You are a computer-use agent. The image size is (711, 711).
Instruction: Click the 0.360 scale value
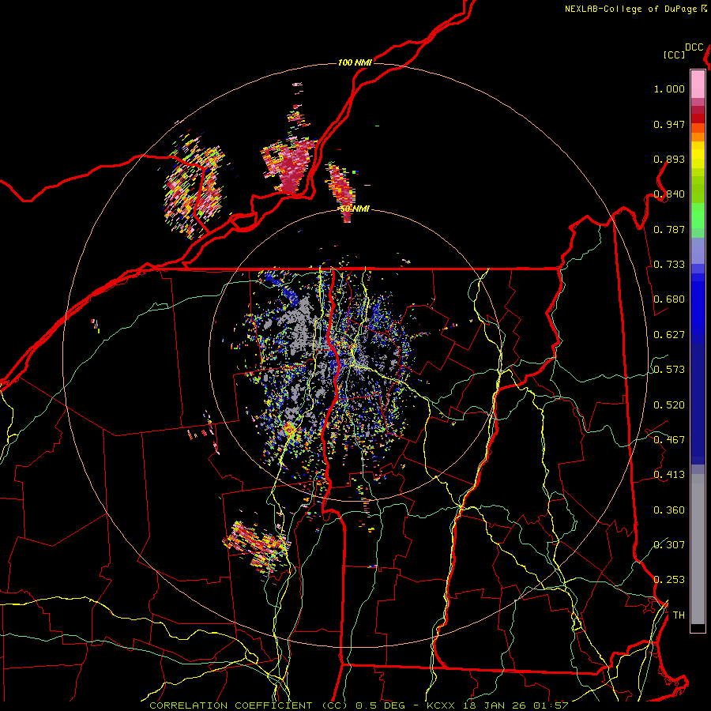(669, 510)
